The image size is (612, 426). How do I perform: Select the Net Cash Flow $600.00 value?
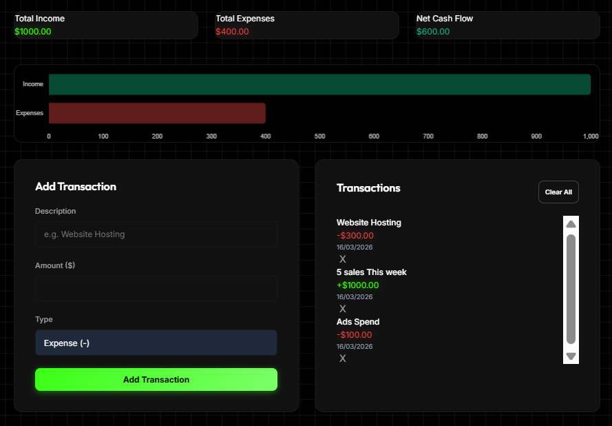(433, 32)
